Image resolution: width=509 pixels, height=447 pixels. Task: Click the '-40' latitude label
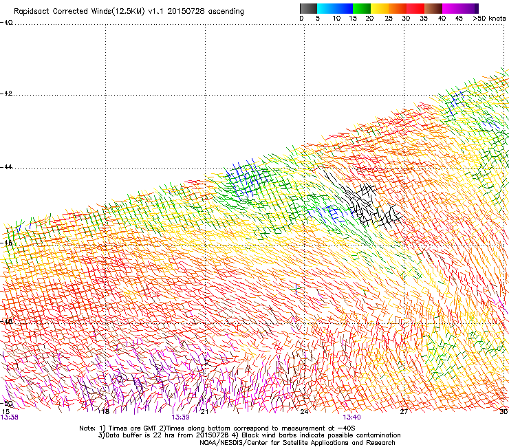click(x=6, y=23)
